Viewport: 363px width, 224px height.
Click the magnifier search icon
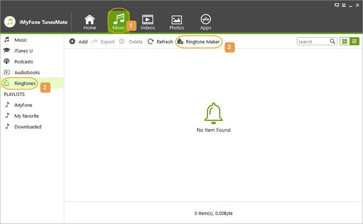click(333, 41)
